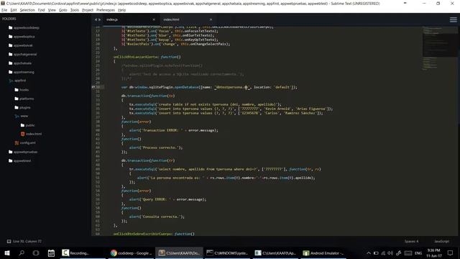Switch to the index.html tab
The width and height of the screenshot is (460, 259).
(188, 19)
